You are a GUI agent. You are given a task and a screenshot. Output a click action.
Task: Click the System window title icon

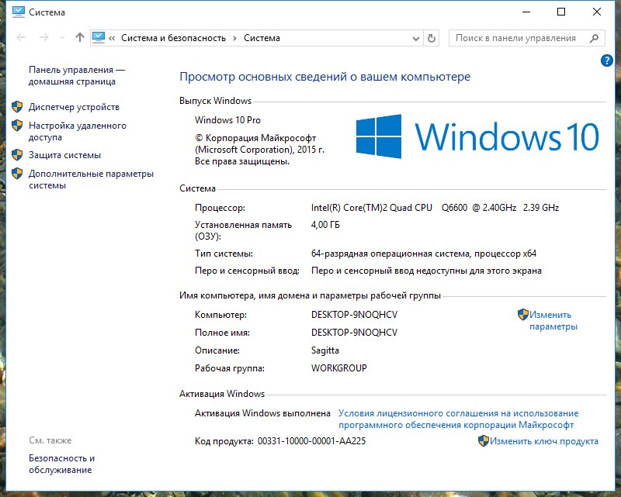coord(18,12)
